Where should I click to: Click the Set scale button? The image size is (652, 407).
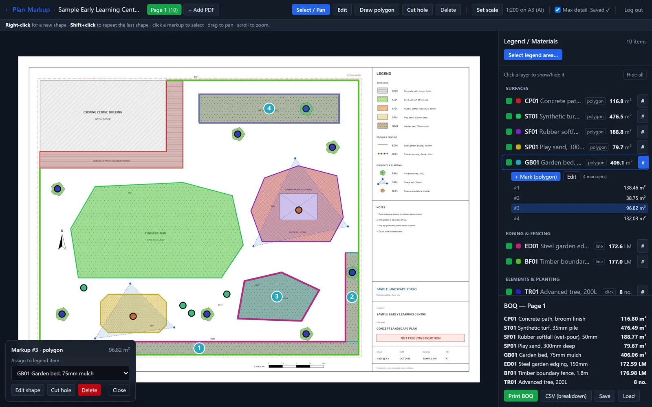coord(487,10)
